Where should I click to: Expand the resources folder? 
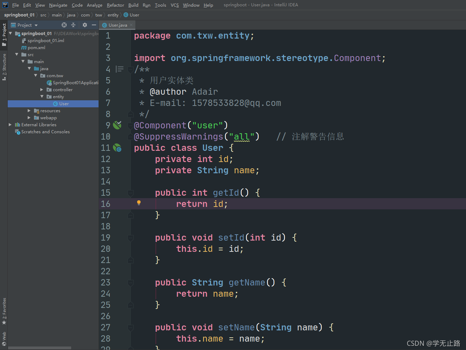[x=29, y=111]
